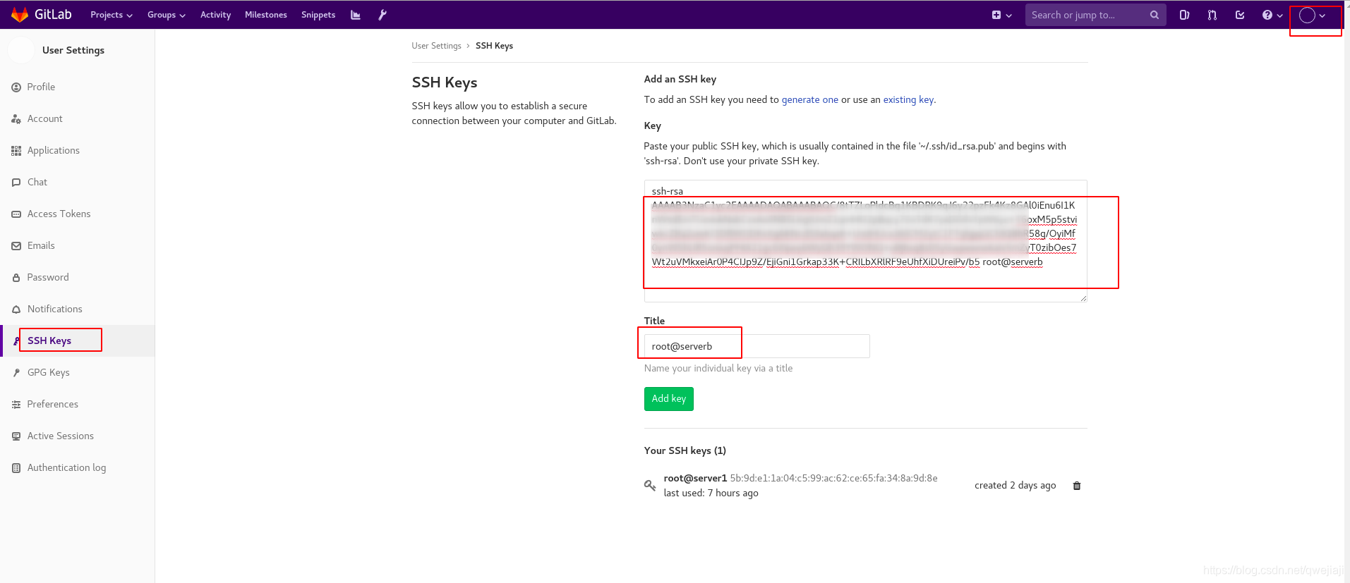Screen dimensions: 1350x583
Task: Click the Active Sessions monitor icon
Action: click(x=16, y=436)
